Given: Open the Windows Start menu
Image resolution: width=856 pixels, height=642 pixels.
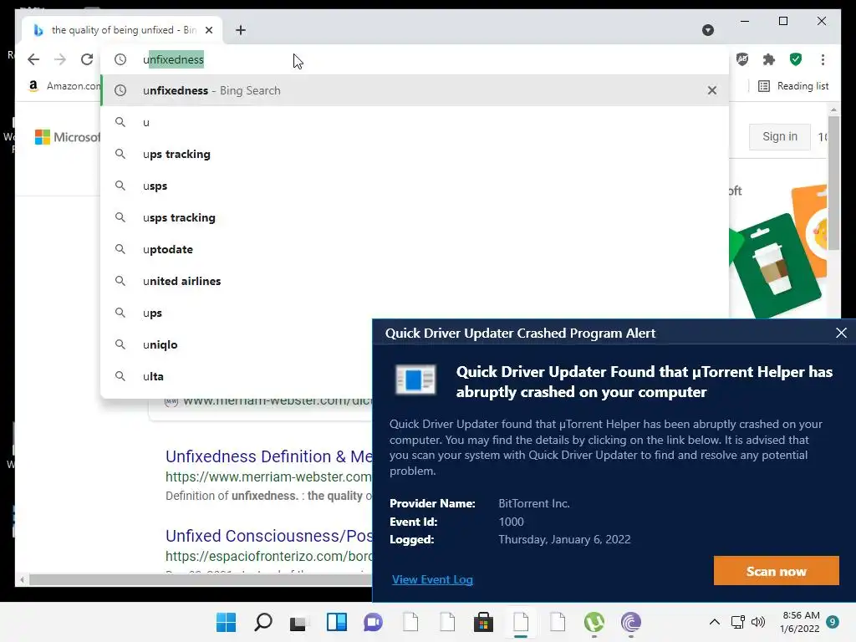Looking at the screenshot, I should pos(226,622).
